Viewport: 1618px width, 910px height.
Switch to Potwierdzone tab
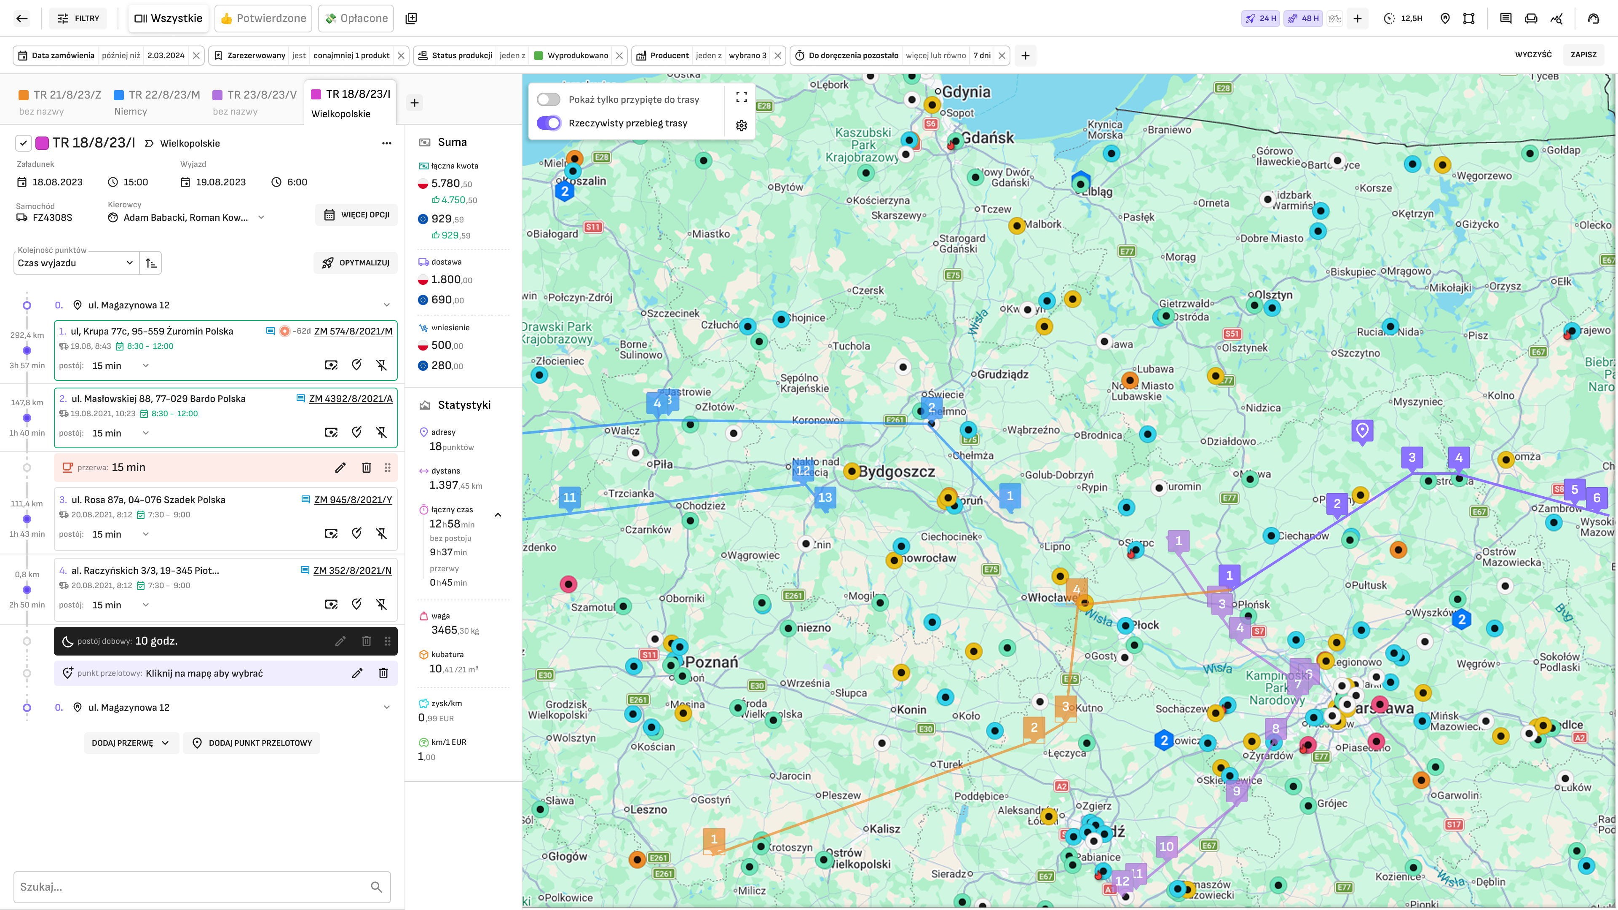(263, 18)
